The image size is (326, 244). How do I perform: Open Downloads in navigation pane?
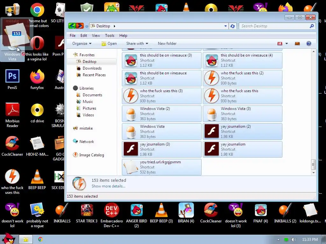click(x=89, y=68)
